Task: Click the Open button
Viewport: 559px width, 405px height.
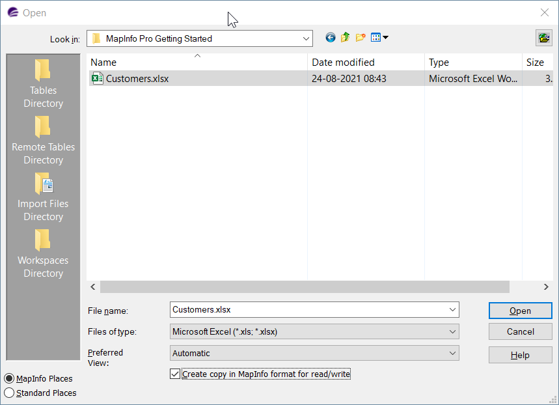Action: coord(520,311)
